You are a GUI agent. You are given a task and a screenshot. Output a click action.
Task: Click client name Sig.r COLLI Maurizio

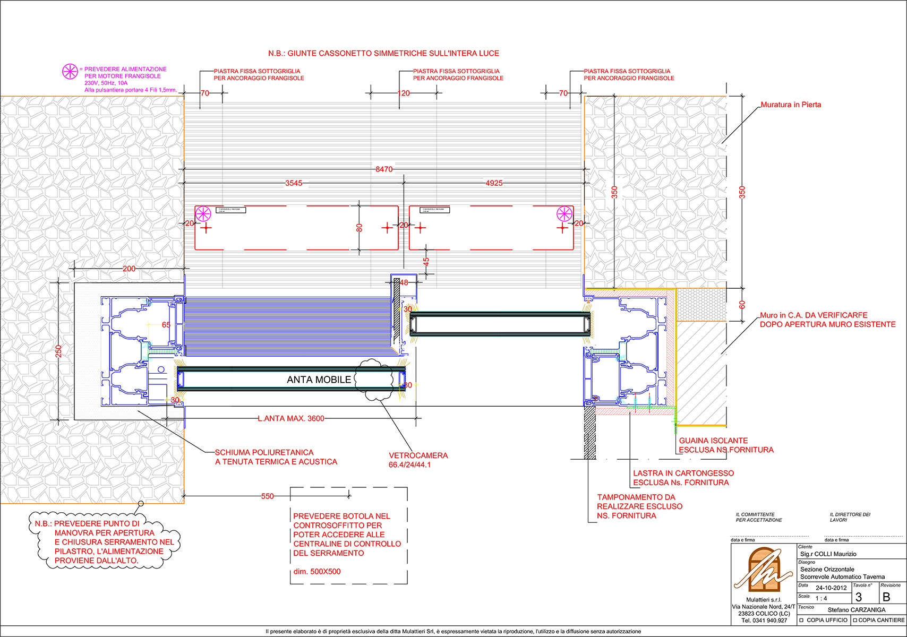point(828,554)
